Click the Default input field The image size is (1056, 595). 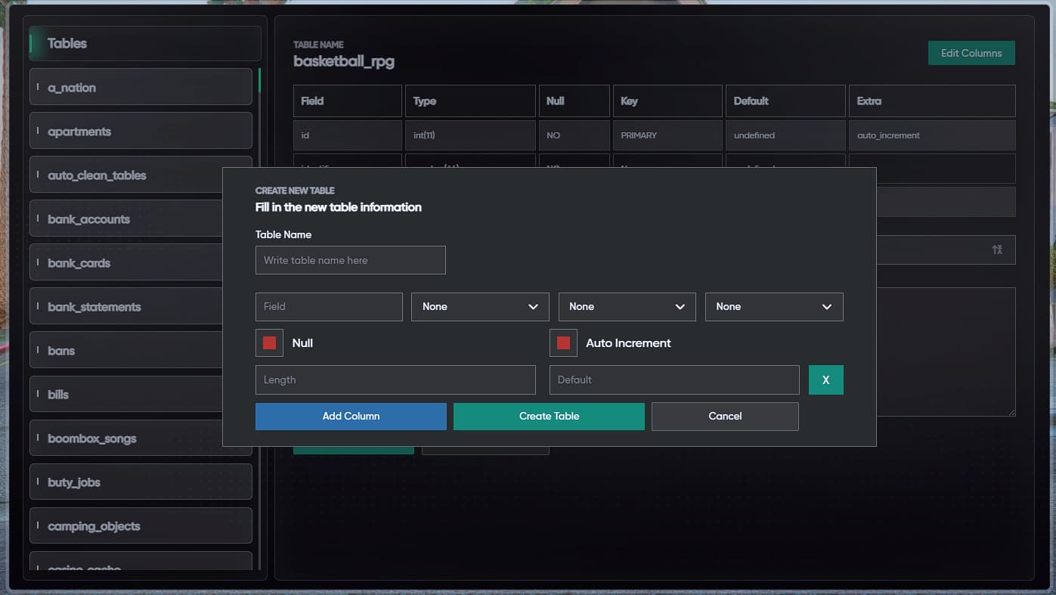coord(674,380)
